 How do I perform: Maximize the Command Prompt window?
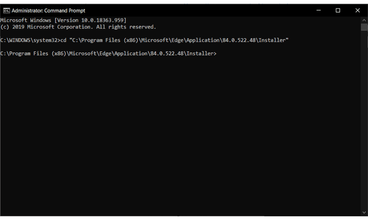click(x=338, y=11)
